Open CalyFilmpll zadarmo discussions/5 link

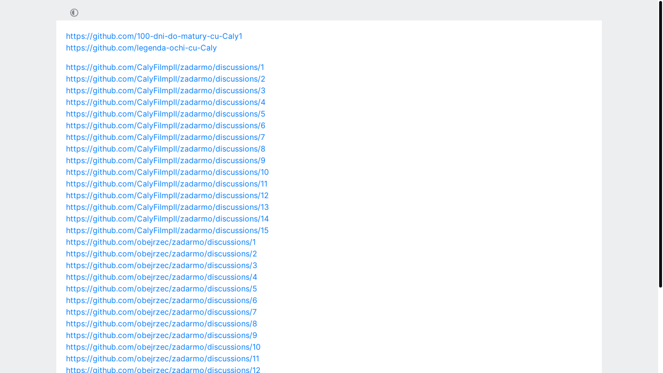point(166,114)
